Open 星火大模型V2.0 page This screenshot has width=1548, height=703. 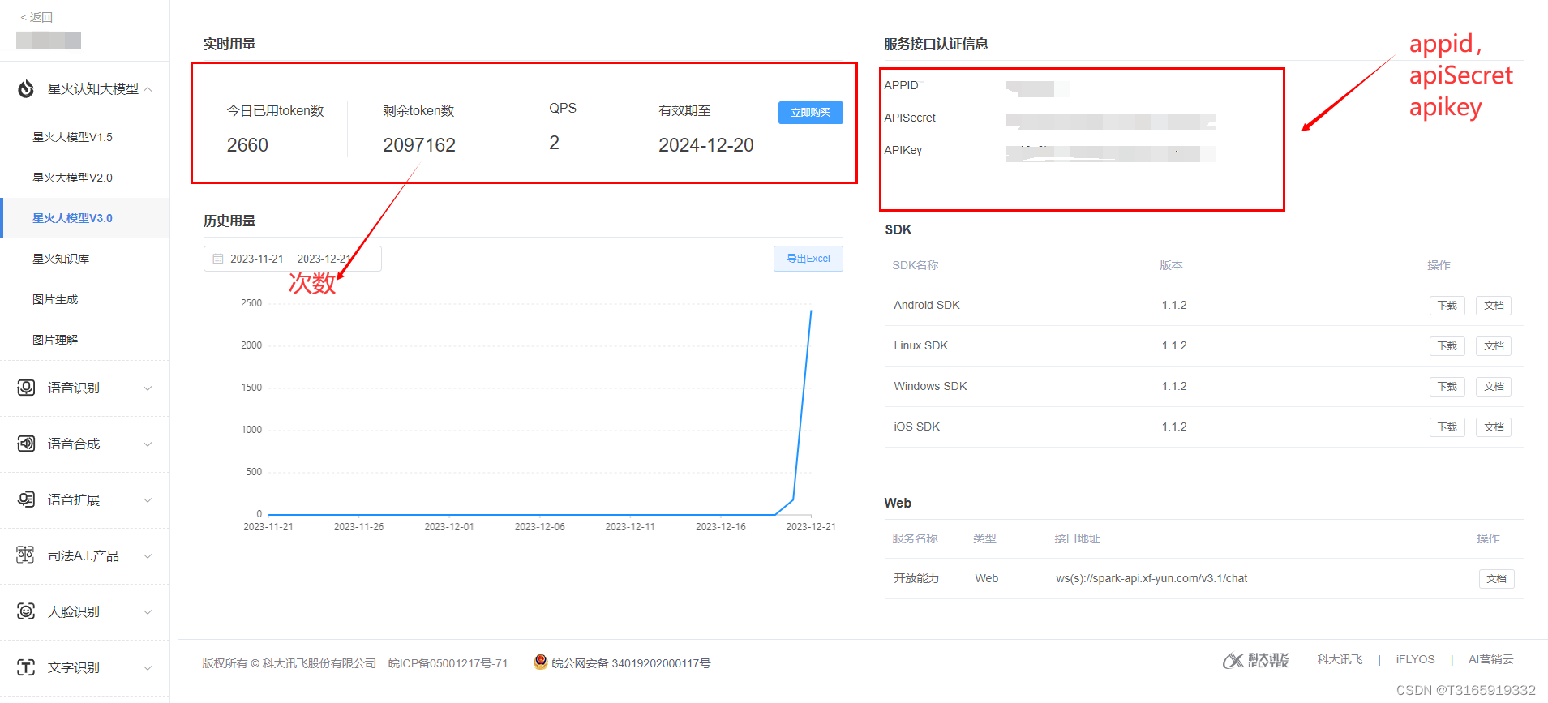[x=72, y=178]
